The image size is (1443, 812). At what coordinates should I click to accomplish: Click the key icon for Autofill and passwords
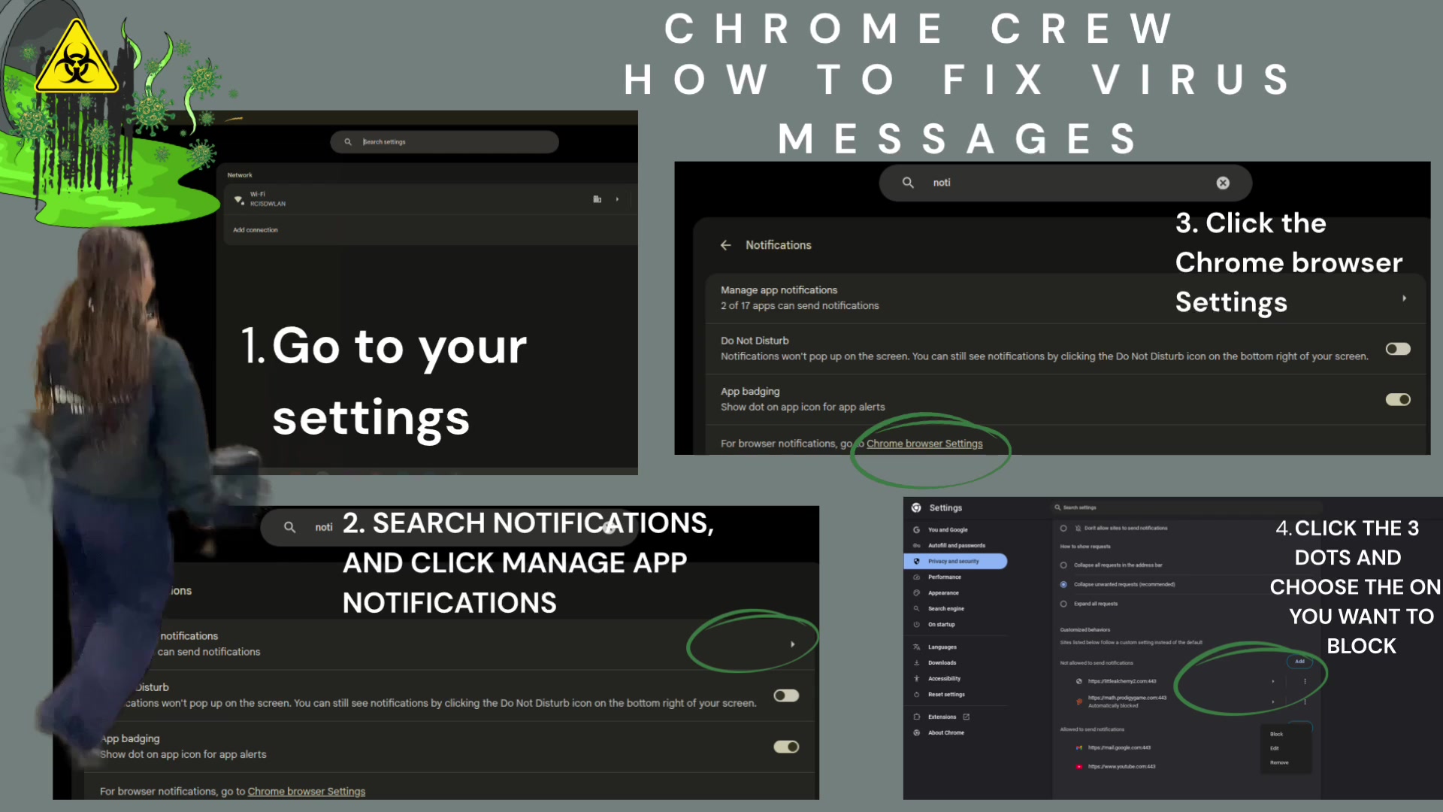tap(916, 546)
